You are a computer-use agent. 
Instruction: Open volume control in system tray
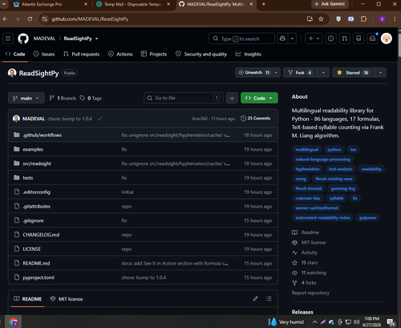356,322
